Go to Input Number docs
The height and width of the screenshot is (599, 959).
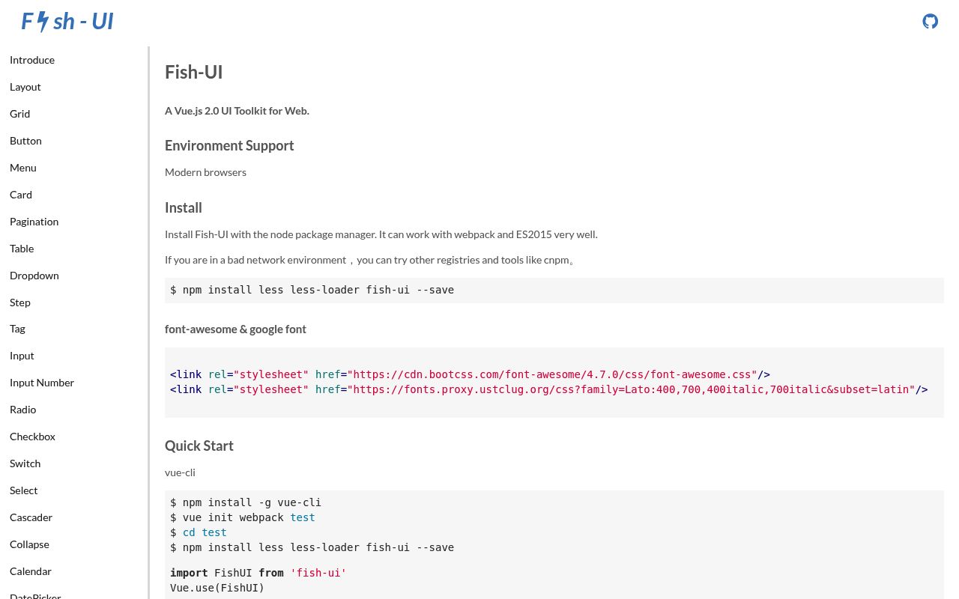click(x=42, y=383)
